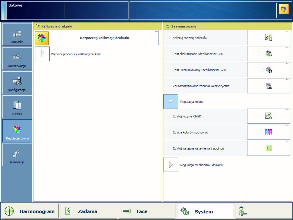Open the Edycja kolorów spotowych button

[x=268, y=132]
